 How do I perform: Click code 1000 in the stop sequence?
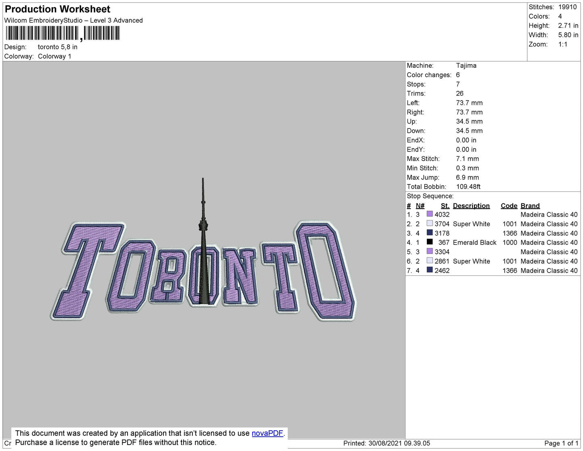(x=510, y=242)
